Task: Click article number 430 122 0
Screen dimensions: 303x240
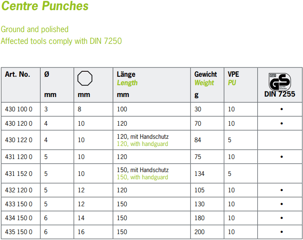Action: click(19, 140)
